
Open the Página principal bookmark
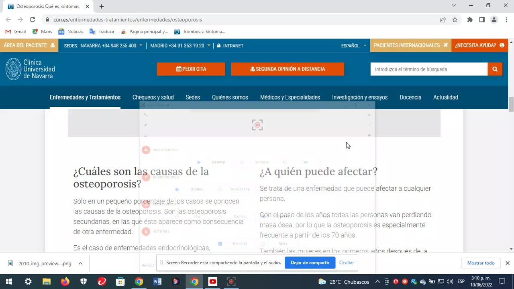pos(145,32)
